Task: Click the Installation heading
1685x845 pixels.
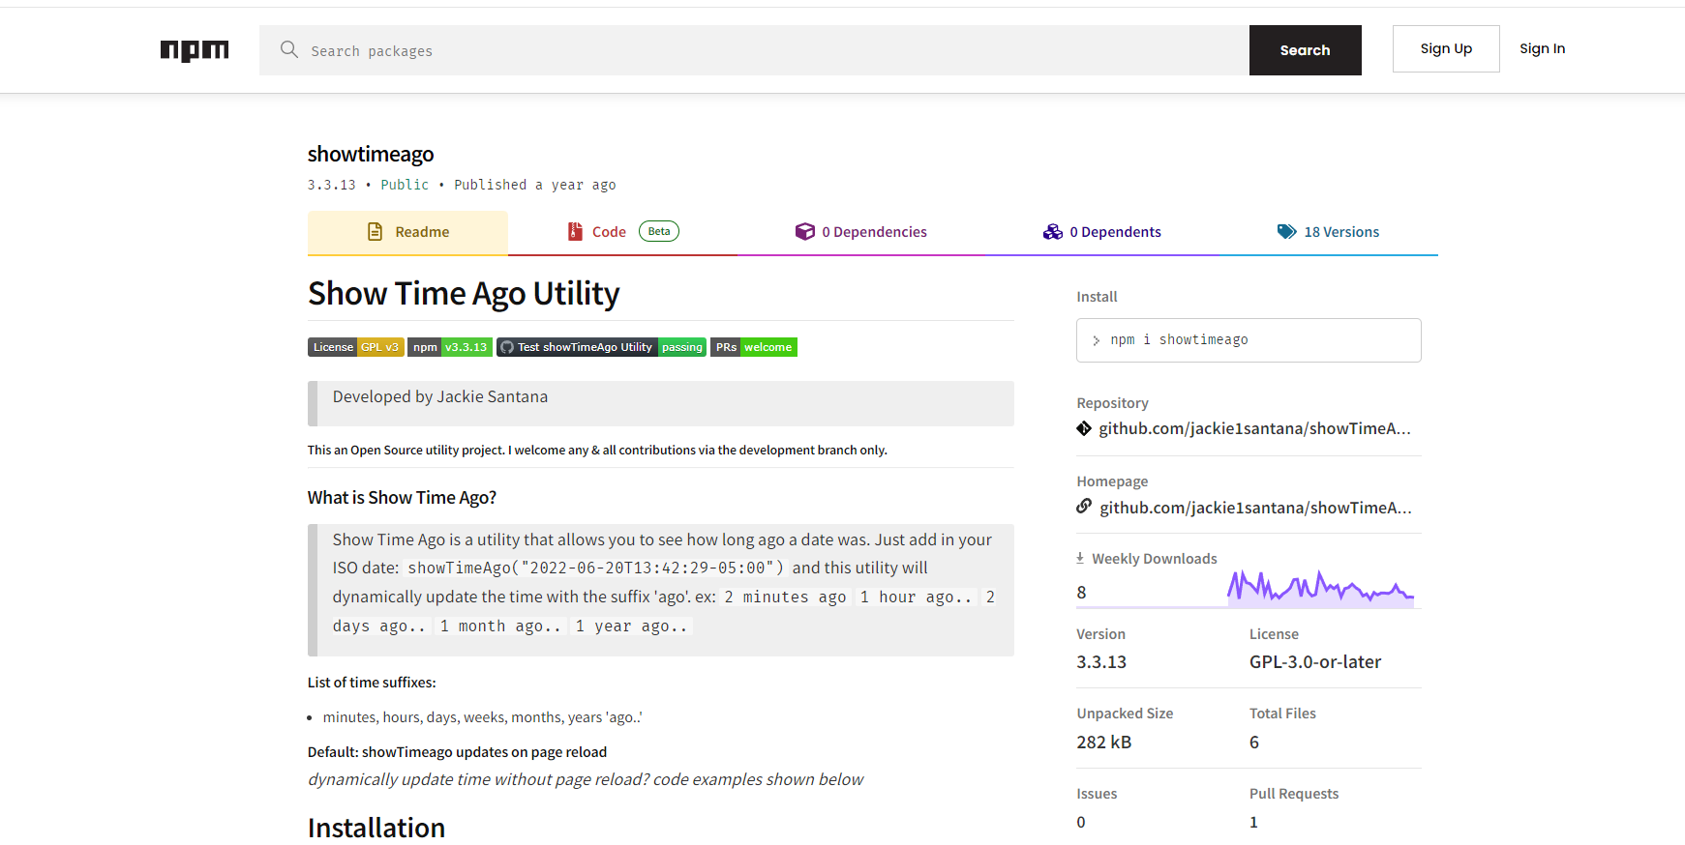Action: point(376,828)
